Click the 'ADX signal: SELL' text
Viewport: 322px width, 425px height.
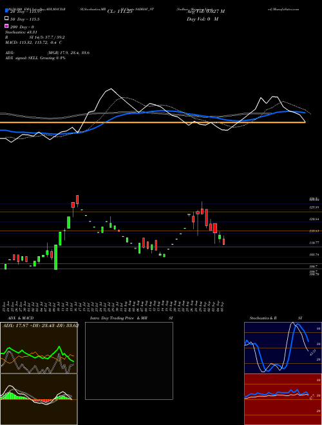click(x=22, y=58)
